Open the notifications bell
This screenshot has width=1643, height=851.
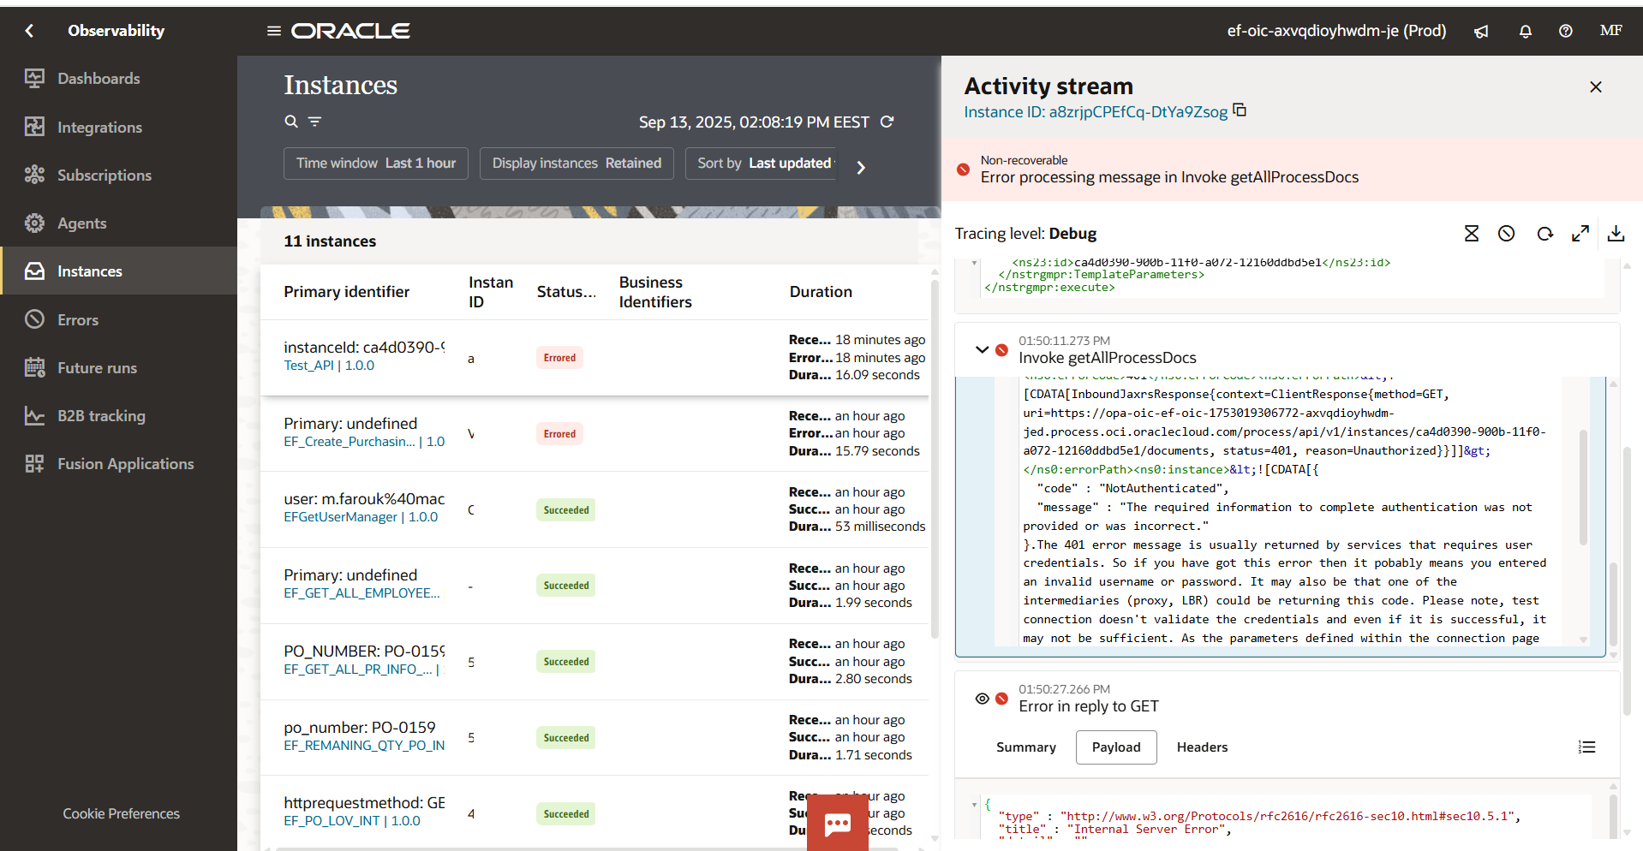pyautogui.click(x=1524, y=31)
